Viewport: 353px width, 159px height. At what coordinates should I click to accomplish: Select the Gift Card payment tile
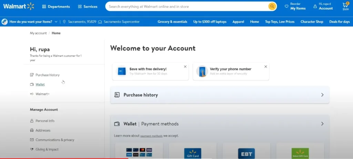[x=192, y=153]
